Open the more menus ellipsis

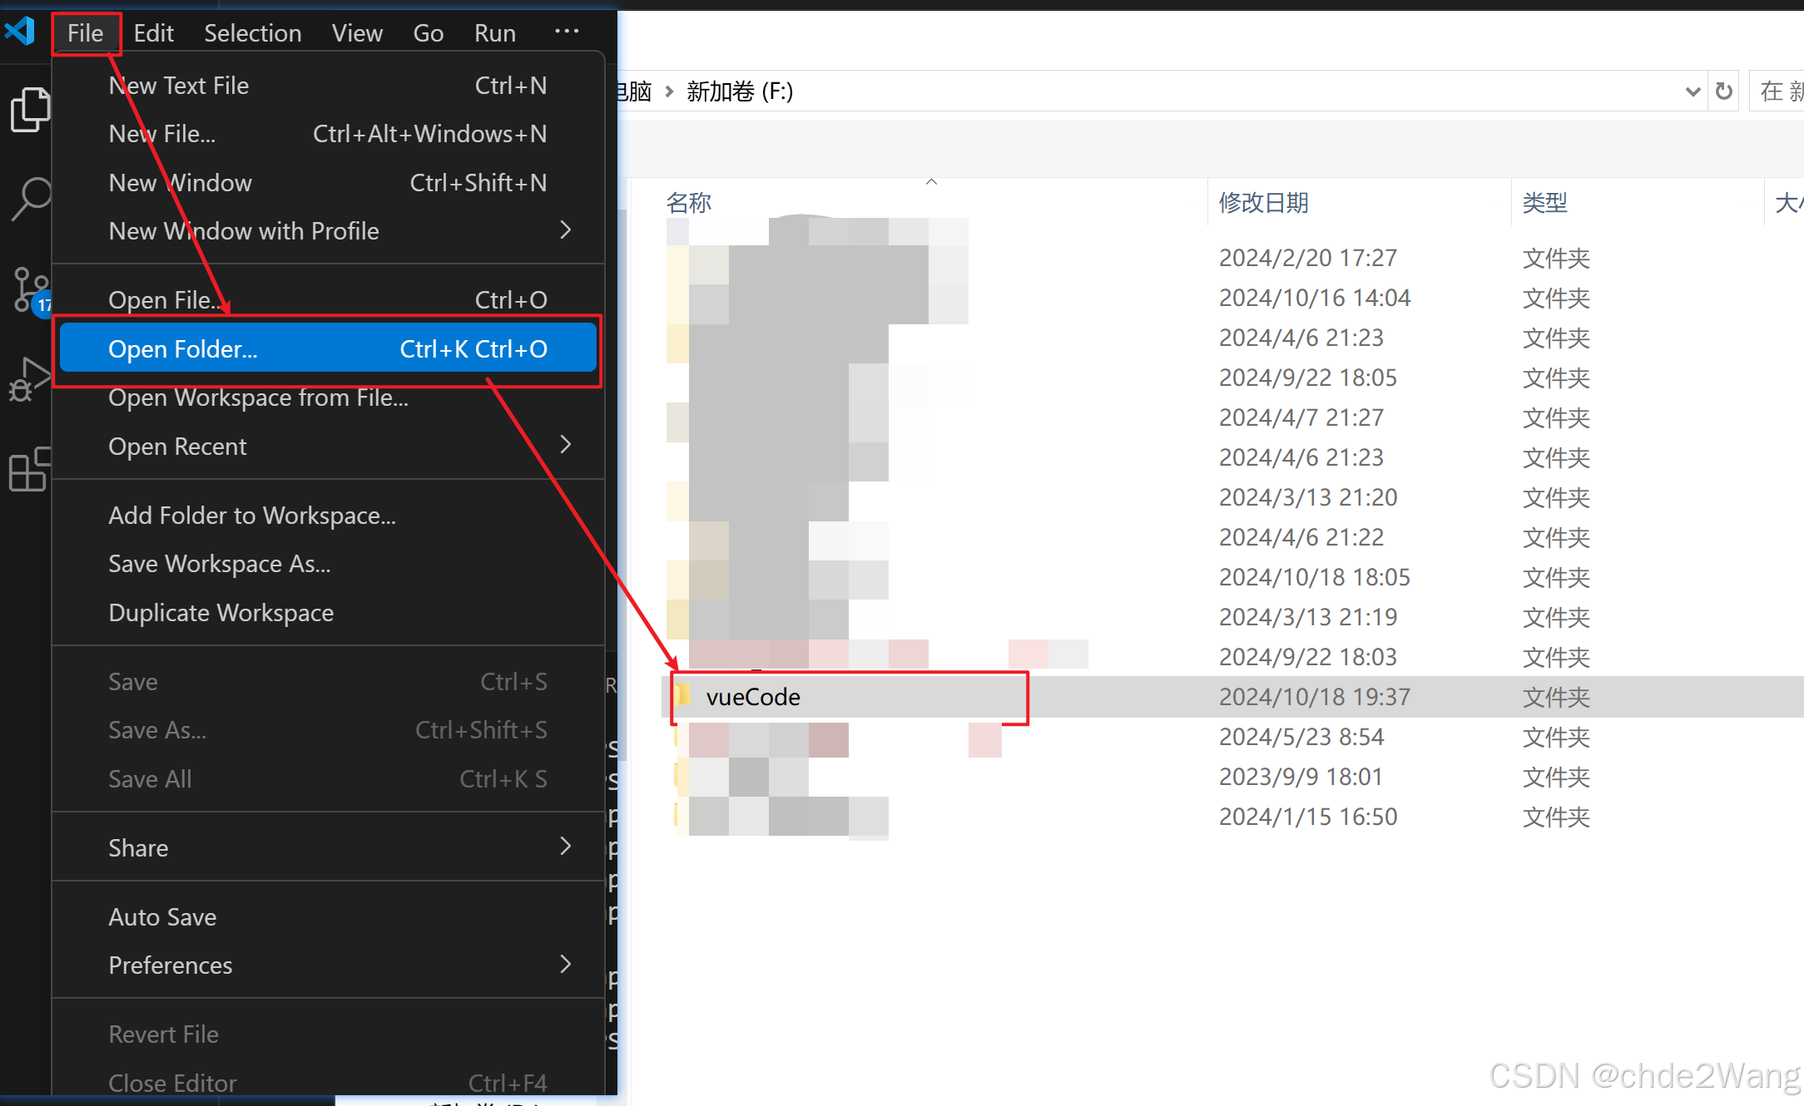click(567, 32)
